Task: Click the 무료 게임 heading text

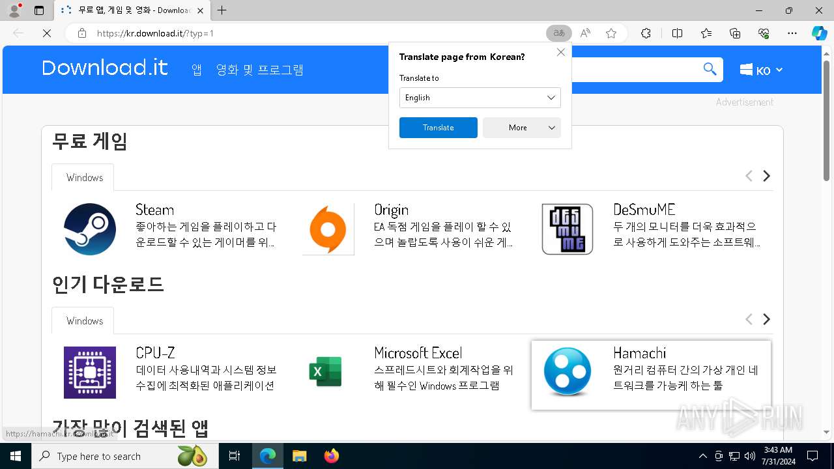Action: click(x=90, y=141)
